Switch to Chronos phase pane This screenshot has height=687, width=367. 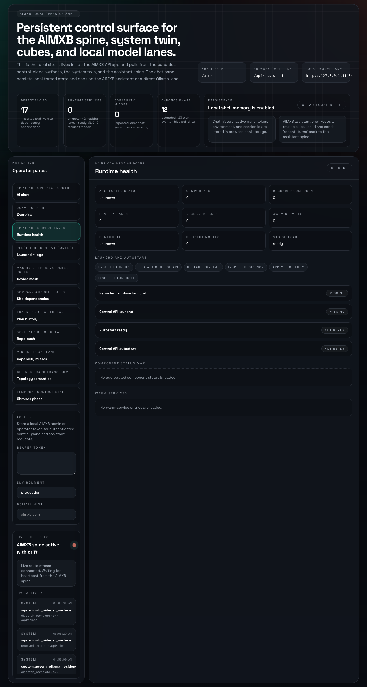[x=46, y=395]
